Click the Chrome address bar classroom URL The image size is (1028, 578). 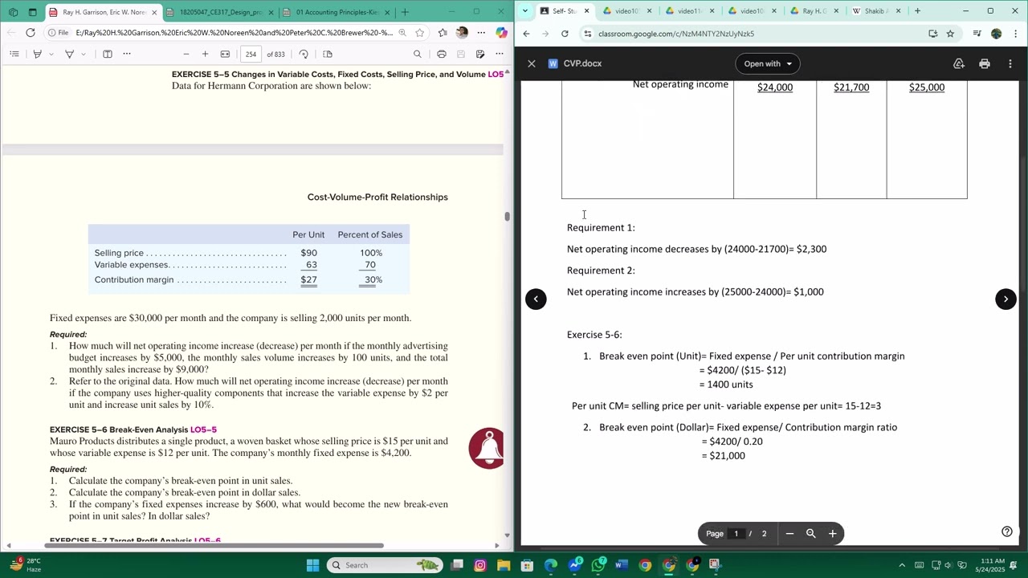676,34
